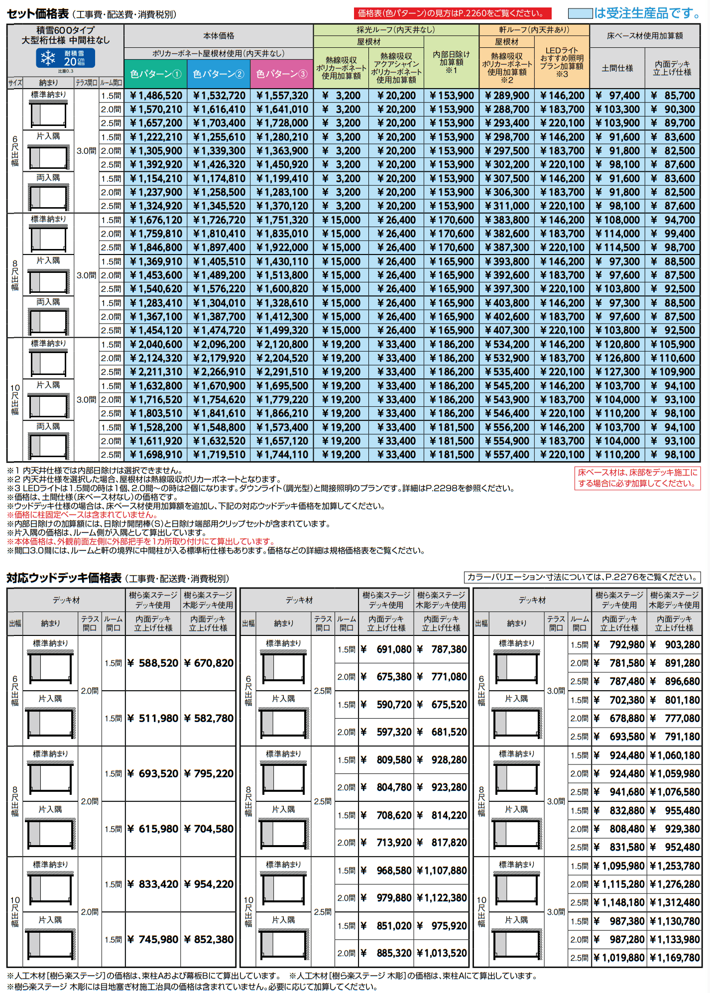
Task: Click the price cell ¥311,000
Action: click(507, 206)
